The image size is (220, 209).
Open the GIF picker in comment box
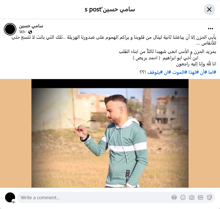[200, 197]
